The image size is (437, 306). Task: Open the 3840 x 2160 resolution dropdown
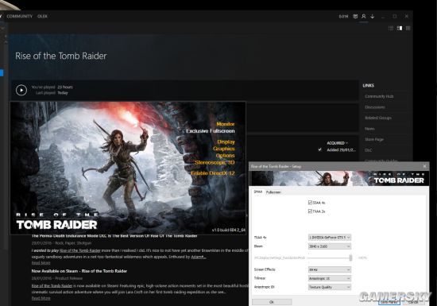point(330,246)
